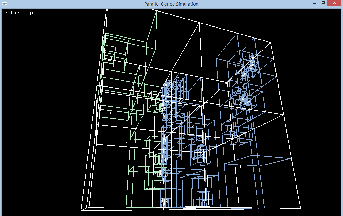Image resolution: width=343 pixels, height=216 pixels.
Task: Select the flat blue box at lower right
Action: [x=258, y=160]
